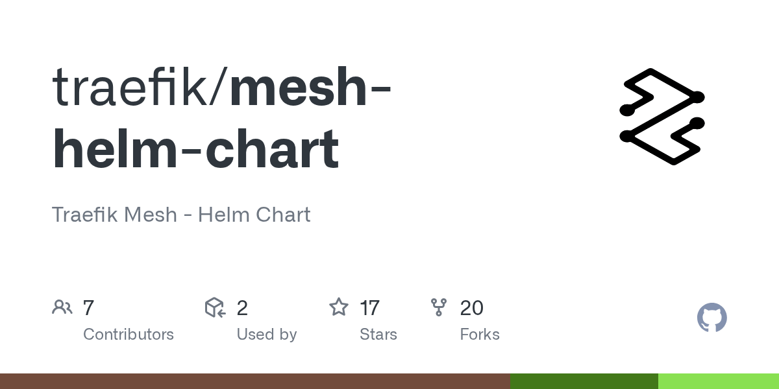Click the star count 17
This screenshot has height=389, width=779.
(x=369, y=307)
